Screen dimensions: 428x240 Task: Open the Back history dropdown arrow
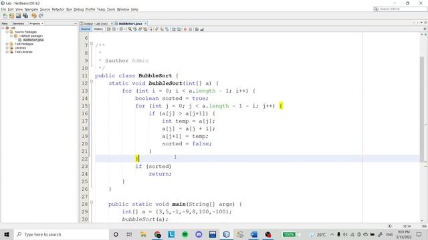[118, 29]
